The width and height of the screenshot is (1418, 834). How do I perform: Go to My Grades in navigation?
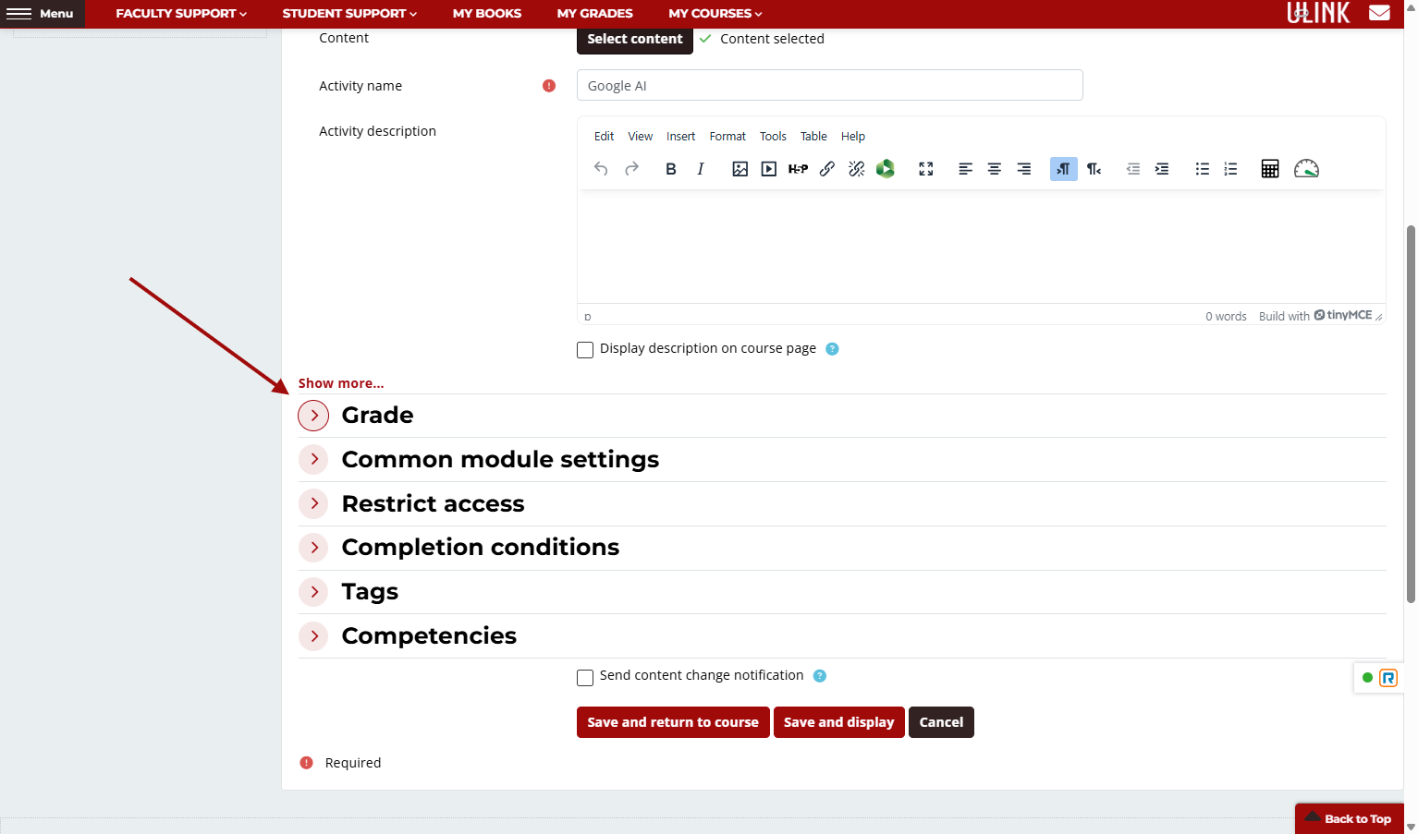(x=595, y=14)
